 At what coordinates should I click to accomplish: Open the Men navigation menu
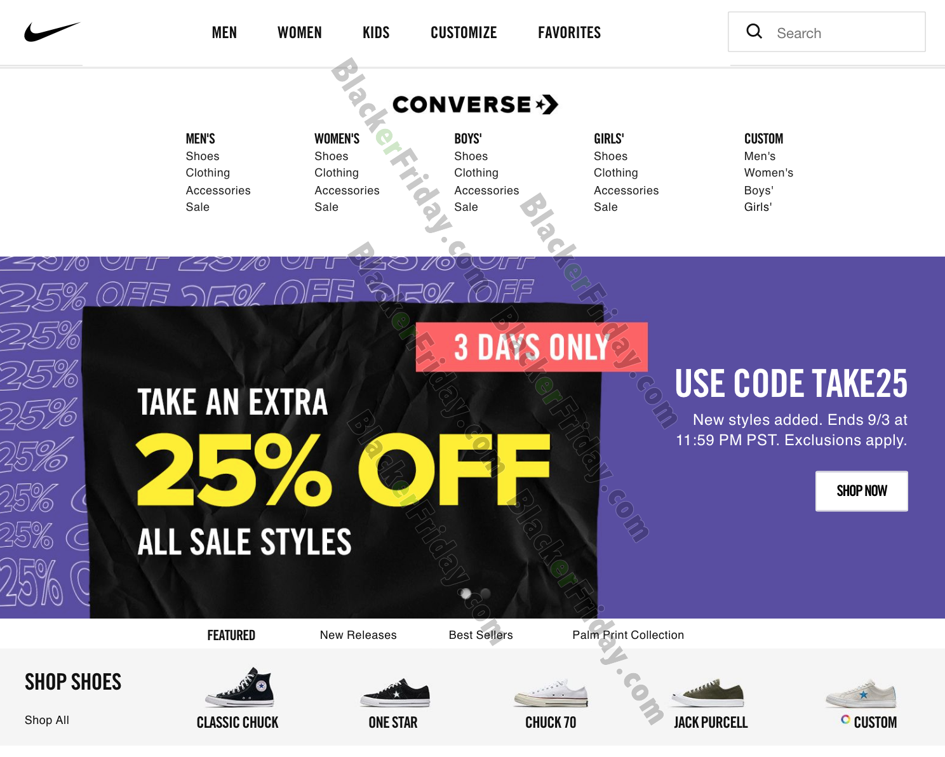click(224, 32)
